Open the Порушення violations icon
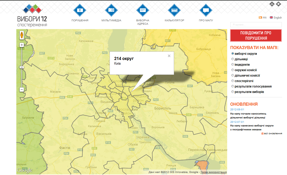Screen dimensions: 287x175 click(x=80, y=10)
